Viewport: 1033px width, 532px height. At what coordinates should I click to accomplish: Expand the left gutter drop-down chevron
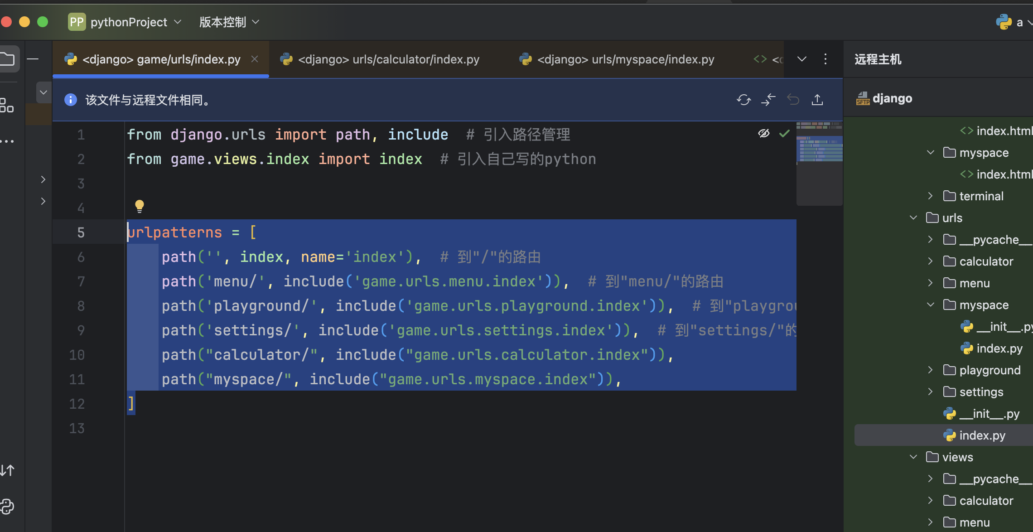coord(43,92)
